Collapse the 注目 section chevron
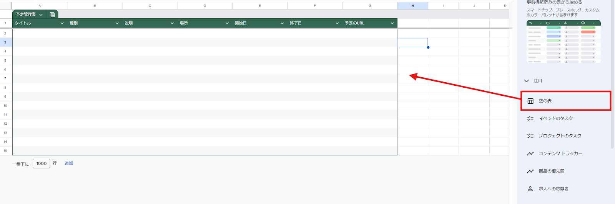The width and height of the screenshot is (615, 204). point(527,81)
